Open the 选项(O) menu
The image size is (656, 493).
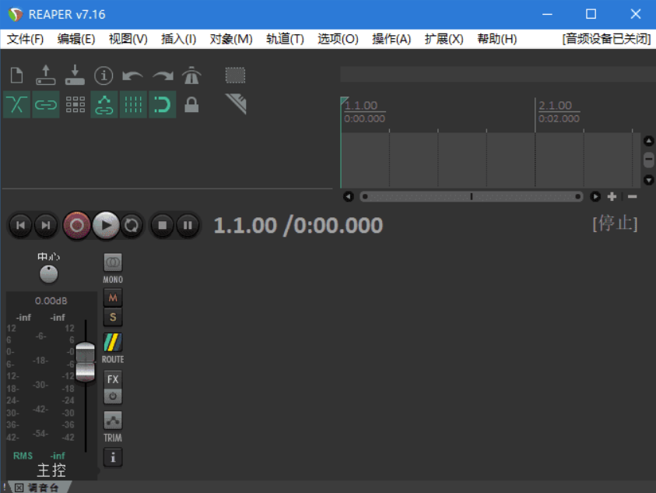pos(338,39)
